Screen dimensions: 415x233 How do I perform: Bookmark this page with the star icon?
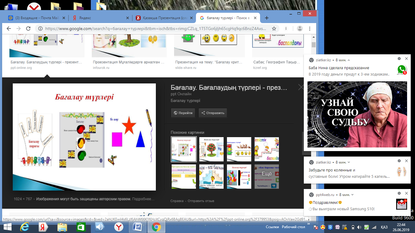pos(274,29)
